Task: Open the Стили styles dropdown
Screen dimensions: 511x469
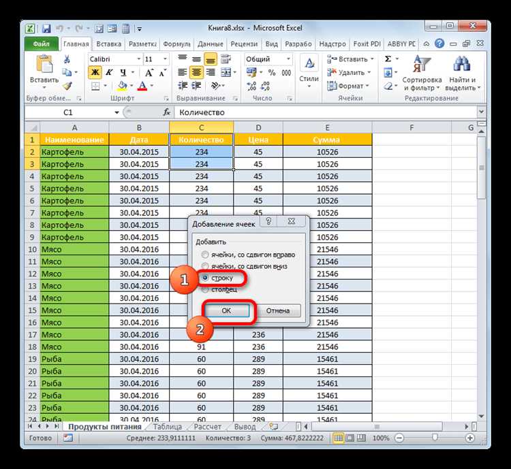Action: (x=309, y=72)
